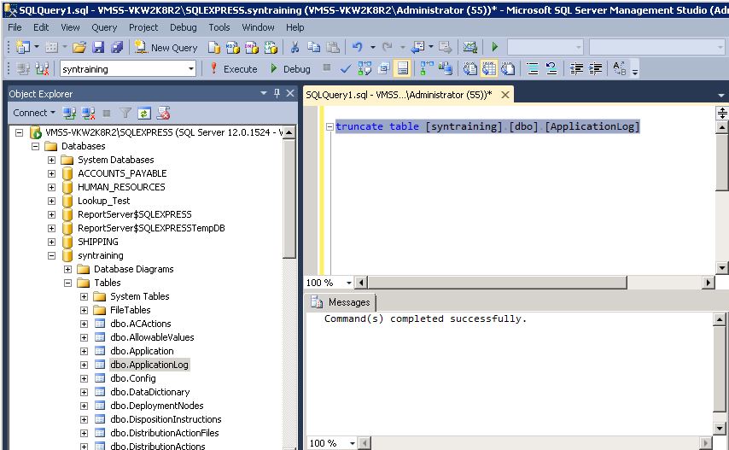Close the SQLQuery1.sql tab
729x450 pixels.
click(x=505, y=95)
